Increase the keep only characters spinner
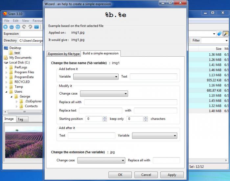 pos(146,118)
